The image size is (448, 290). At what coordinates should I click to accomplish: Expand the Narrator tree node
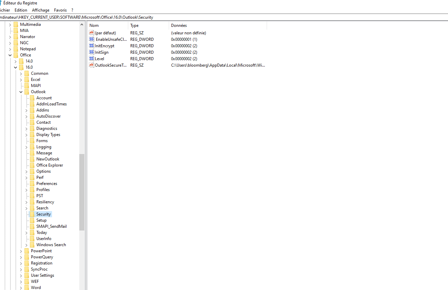point(10,37)
